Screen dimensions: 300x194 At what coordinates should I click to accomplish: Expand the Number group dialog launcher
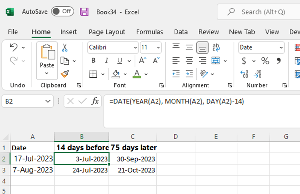tap(284, 85)
